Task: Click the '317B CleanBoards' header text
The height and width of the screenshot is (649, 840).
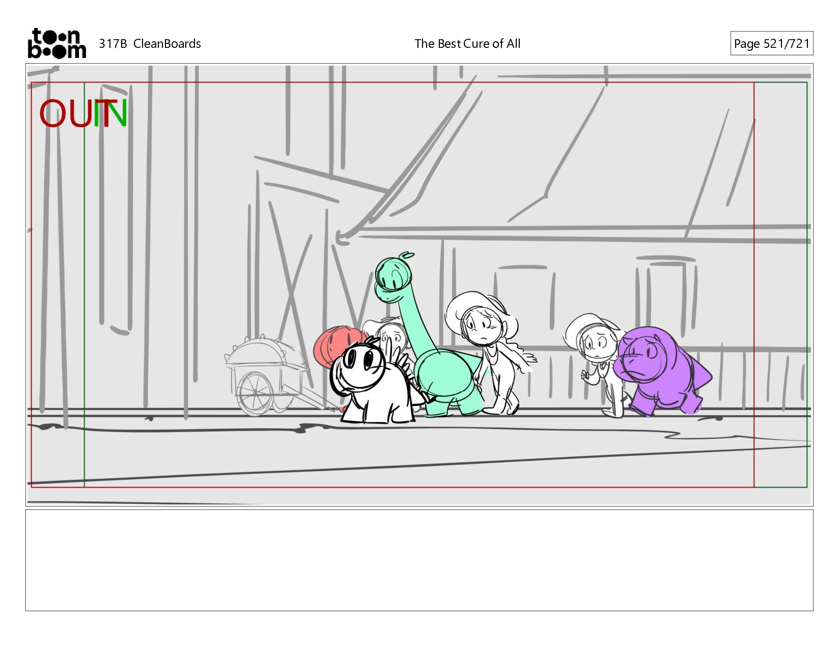Action: click(x=150, y=44)
